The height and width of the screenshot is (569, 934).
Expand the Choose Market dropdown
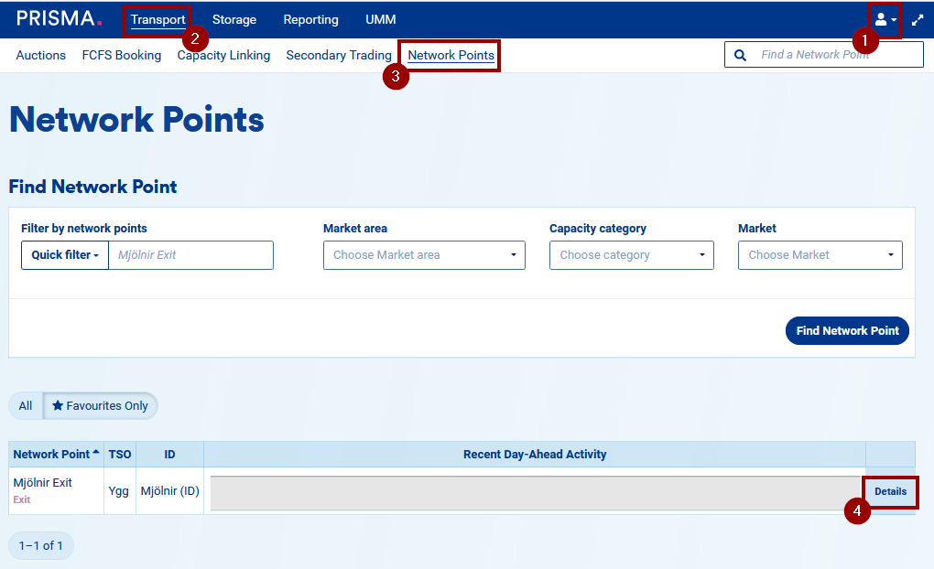(819, 254)
